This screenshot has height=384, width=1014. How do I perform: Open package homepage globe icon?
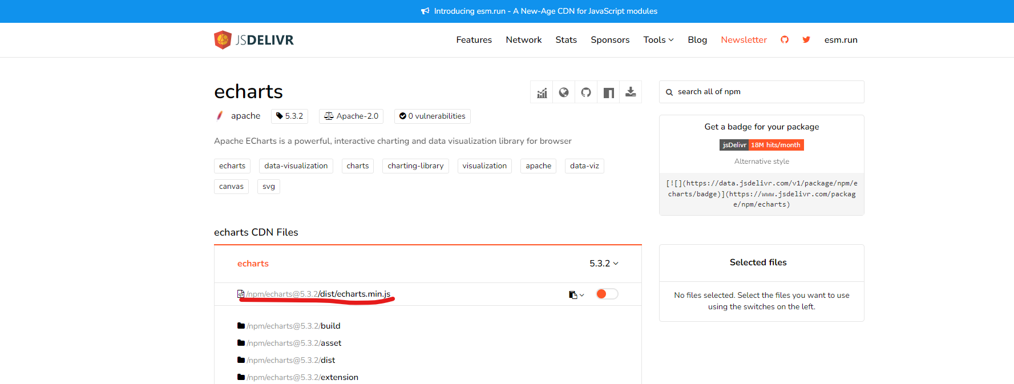pos(564,92)
